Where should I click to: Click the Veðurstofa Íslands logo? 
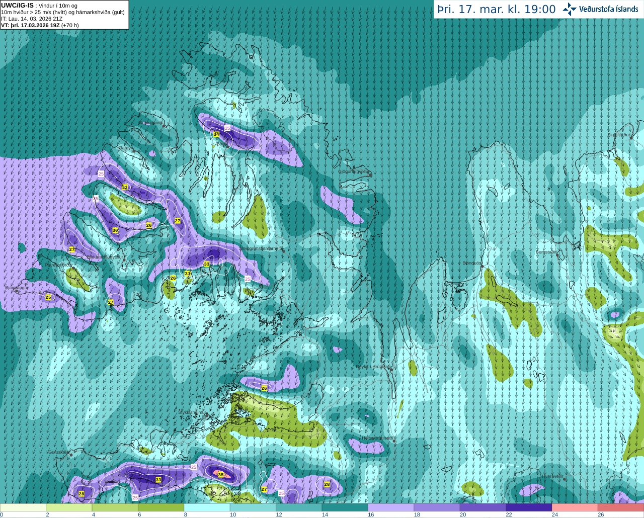pyautogui.click(x=600, y=9)
